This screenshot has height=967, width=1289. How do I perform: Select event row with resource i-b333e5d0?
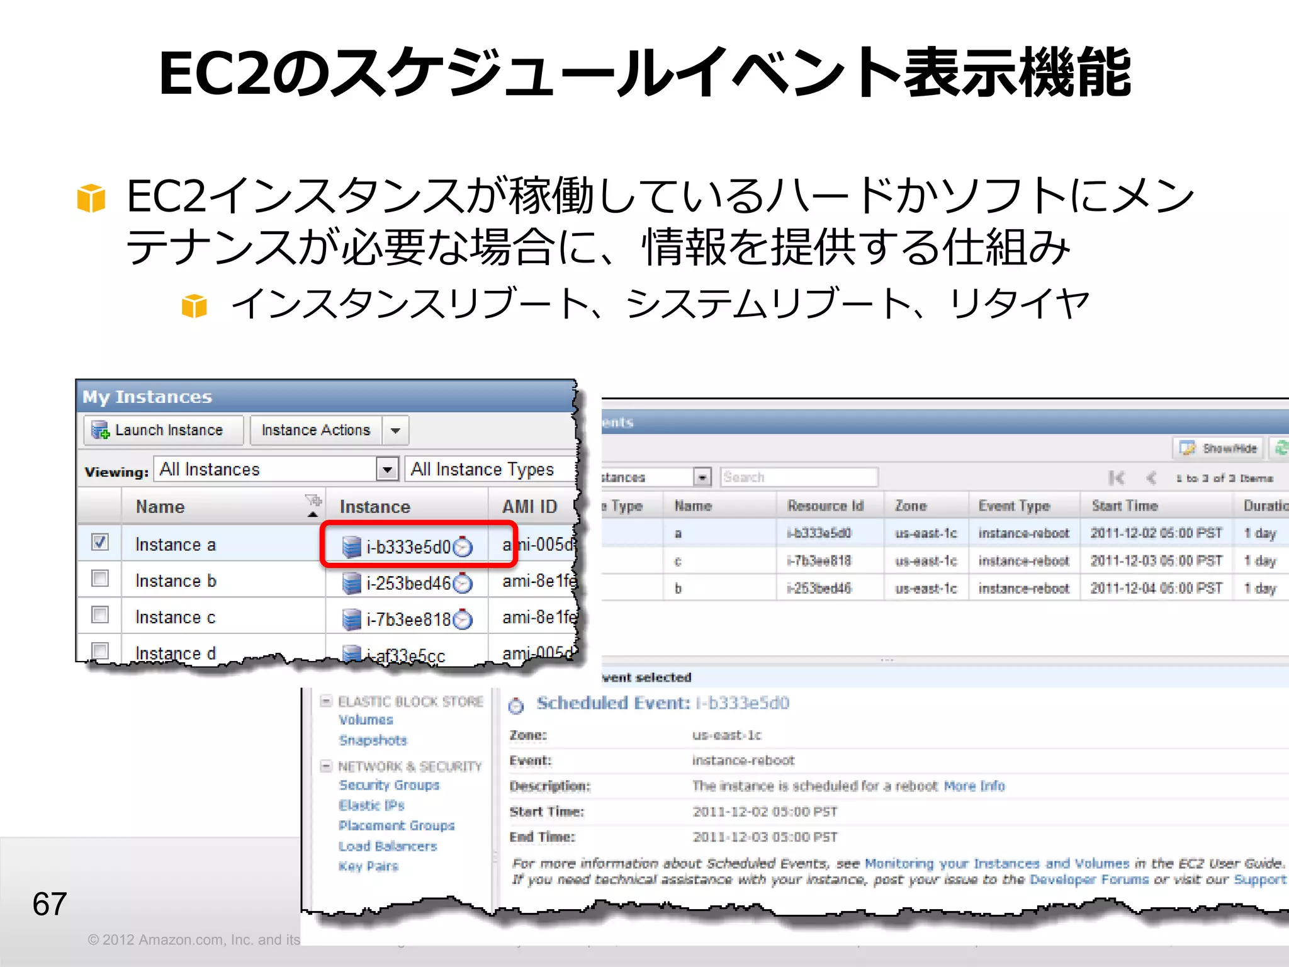click(945, 533)
